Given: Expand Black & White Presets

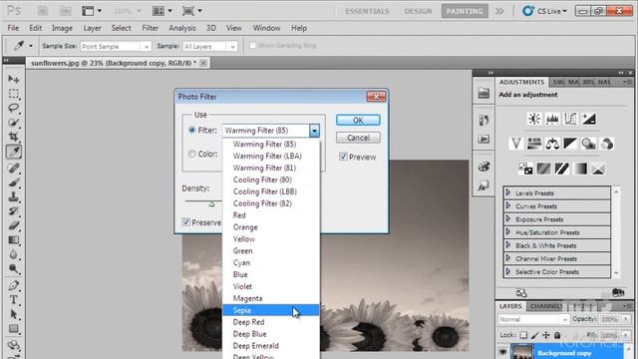Looking at the screenshot, I should pos(507,244).
